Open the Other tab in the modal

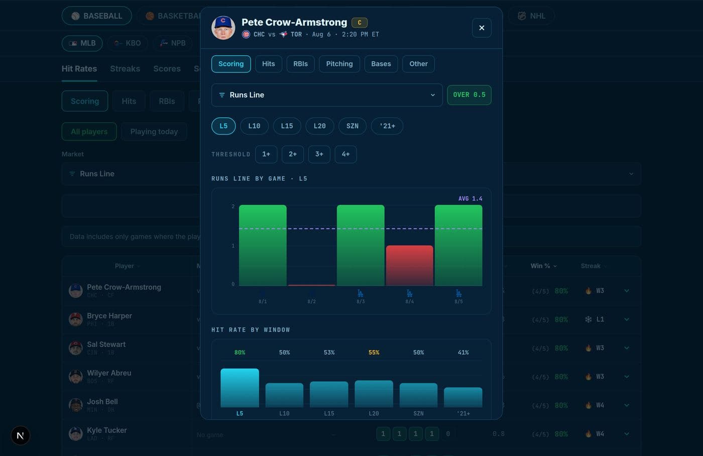(419, 64)
